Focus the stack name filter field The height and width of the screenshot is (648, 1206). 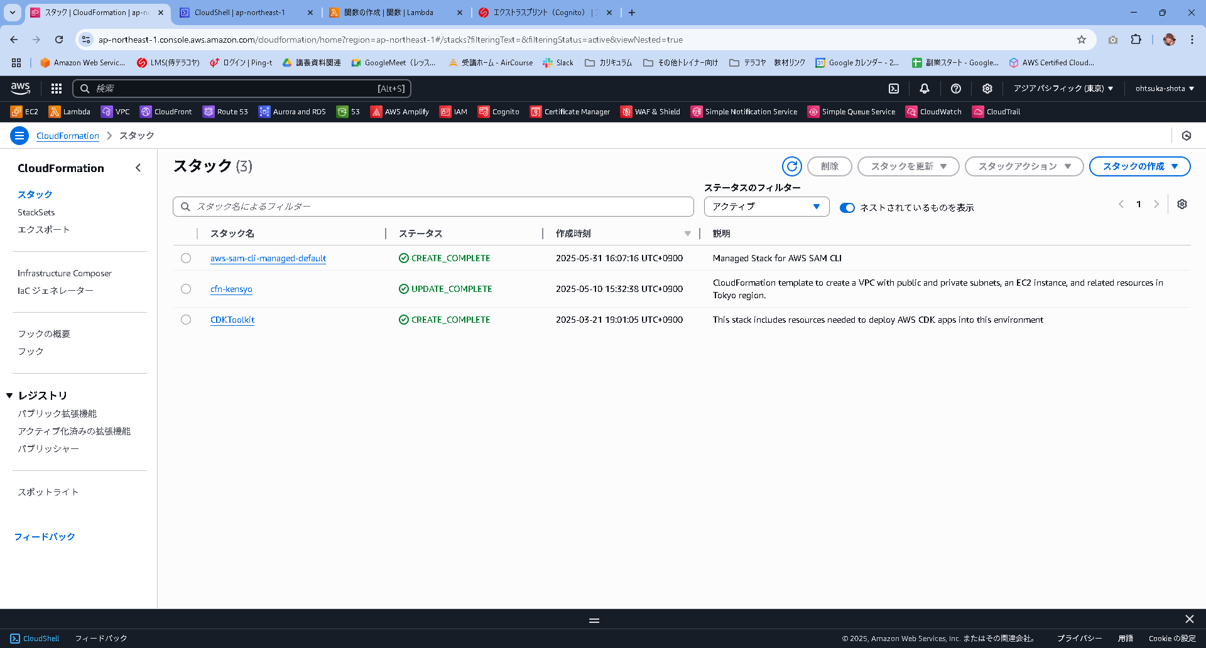[x=433, y=207]
